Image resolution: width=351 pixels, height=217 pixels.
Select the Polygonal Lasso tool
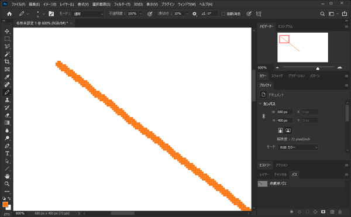click(x=7, y=46)
